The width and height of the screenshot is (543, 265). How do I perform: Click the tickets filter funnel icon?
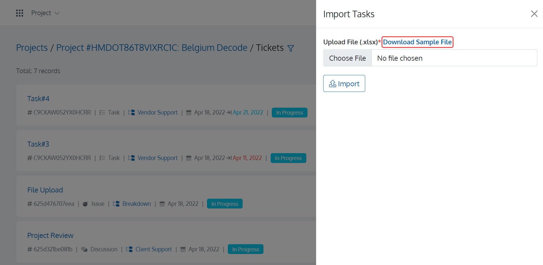pos(291,48)
